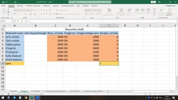The height and width of the screenshot is (100, 178).
Task: Cancel formula entry with X button
Action: point(18,21)
